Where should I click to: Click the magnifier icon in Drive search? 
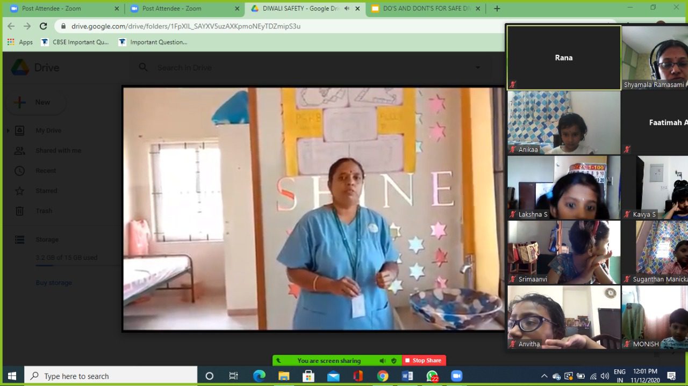tap(143, 67)
